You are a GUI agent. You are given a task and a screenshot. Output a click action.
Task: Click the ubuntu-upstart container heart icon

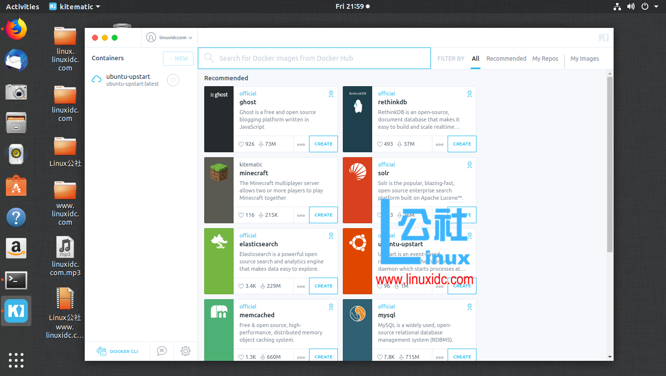click(173, 80)
